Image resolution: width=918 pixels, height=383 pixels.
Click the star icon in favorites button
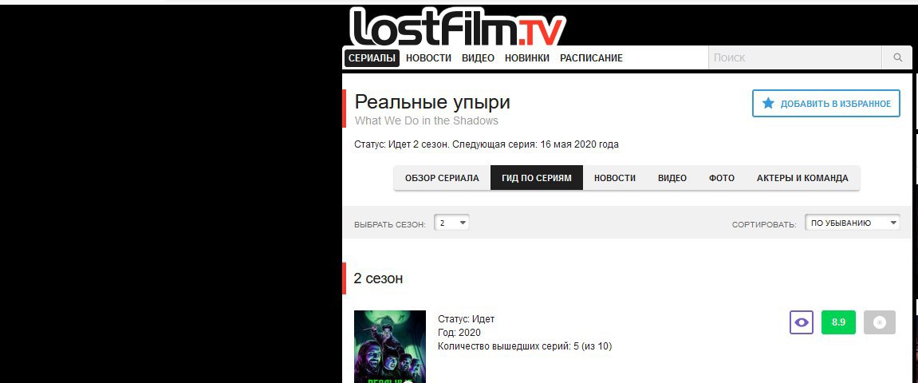coord(768,104)
